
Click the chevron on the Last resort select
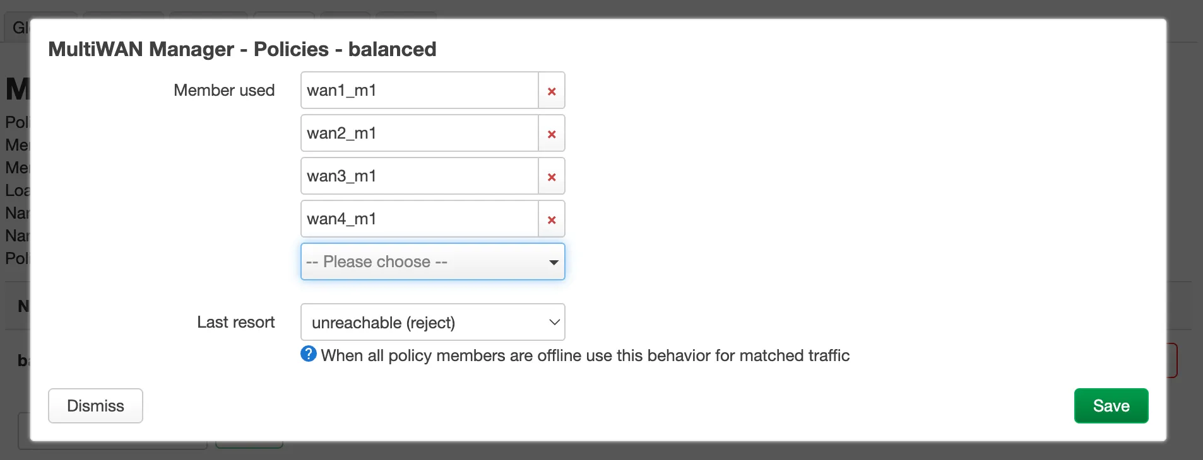pos(554,322)
